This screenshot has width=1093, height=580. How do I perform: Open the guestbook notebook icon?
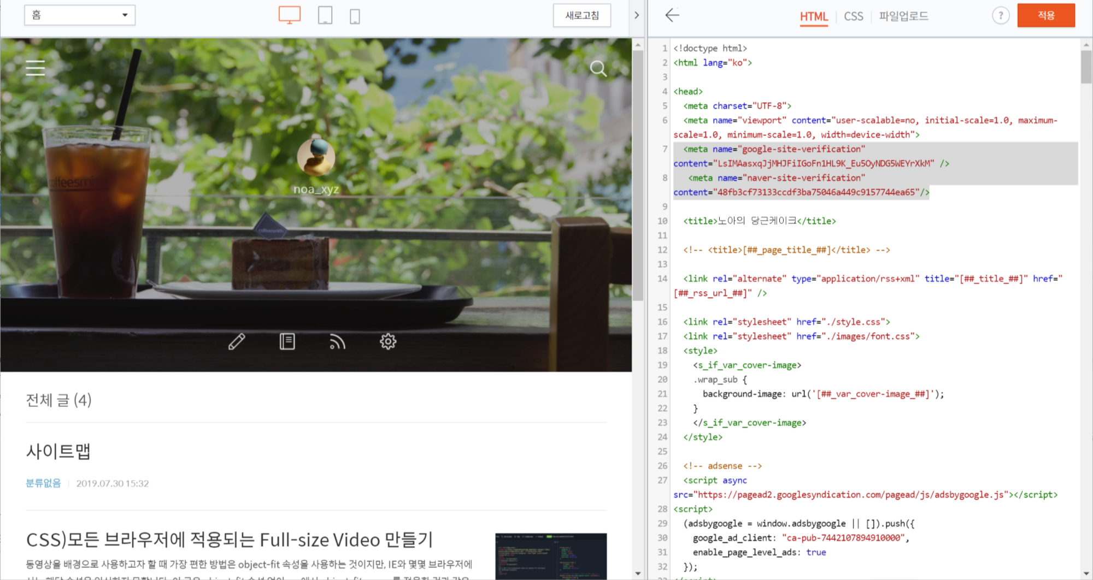pos(287,342)
